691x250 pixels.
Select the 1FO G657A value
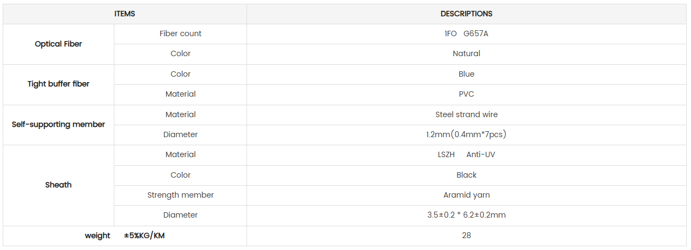coord(467,33)
